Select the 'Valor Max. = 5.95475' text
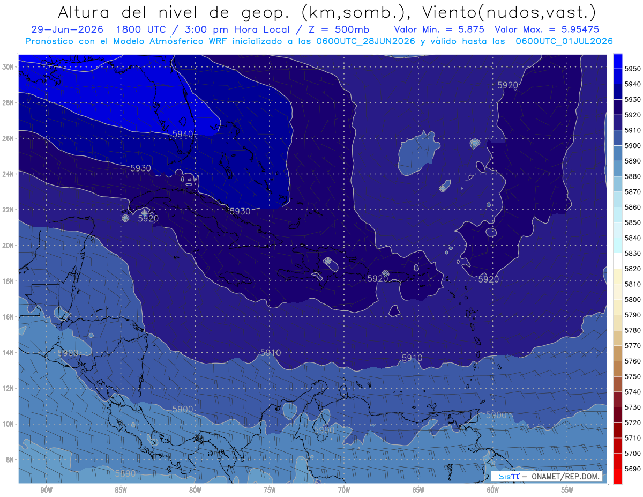The width and height of the screenshot is (643, 497). tap(547, 29)
